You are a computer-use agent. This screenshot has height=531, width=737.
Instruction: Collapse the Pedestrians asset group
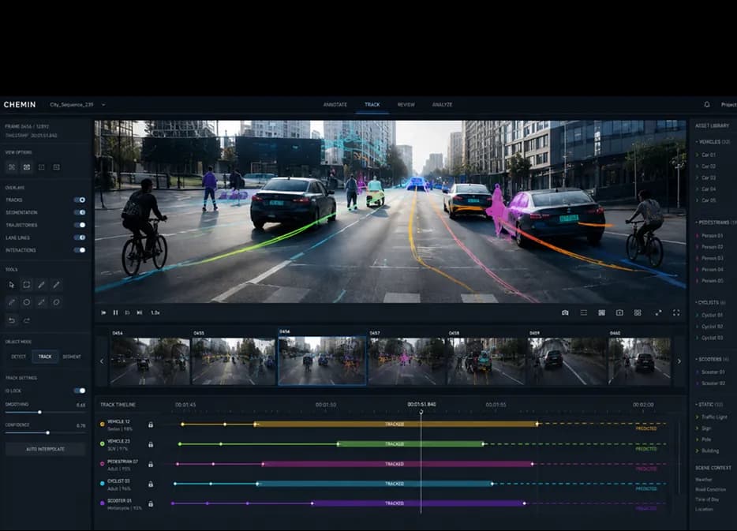(697, 222)
